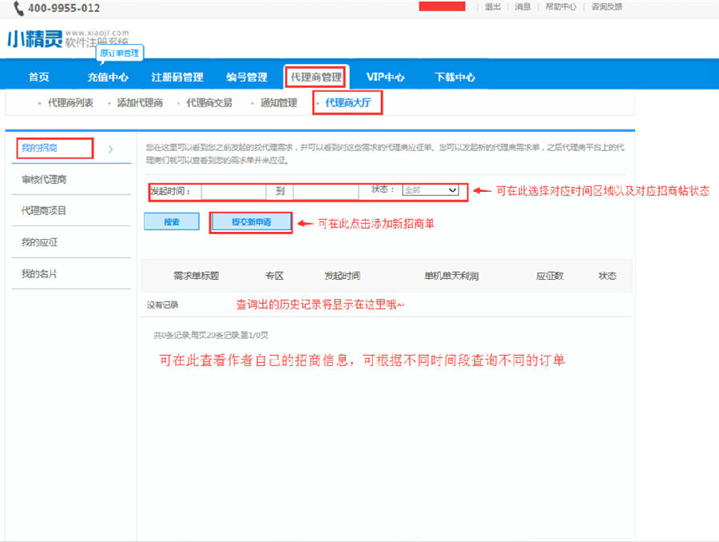Viewport: 719px width, 542px height.
Task: Click the 发起时间 column header in table
Action: 342,276
